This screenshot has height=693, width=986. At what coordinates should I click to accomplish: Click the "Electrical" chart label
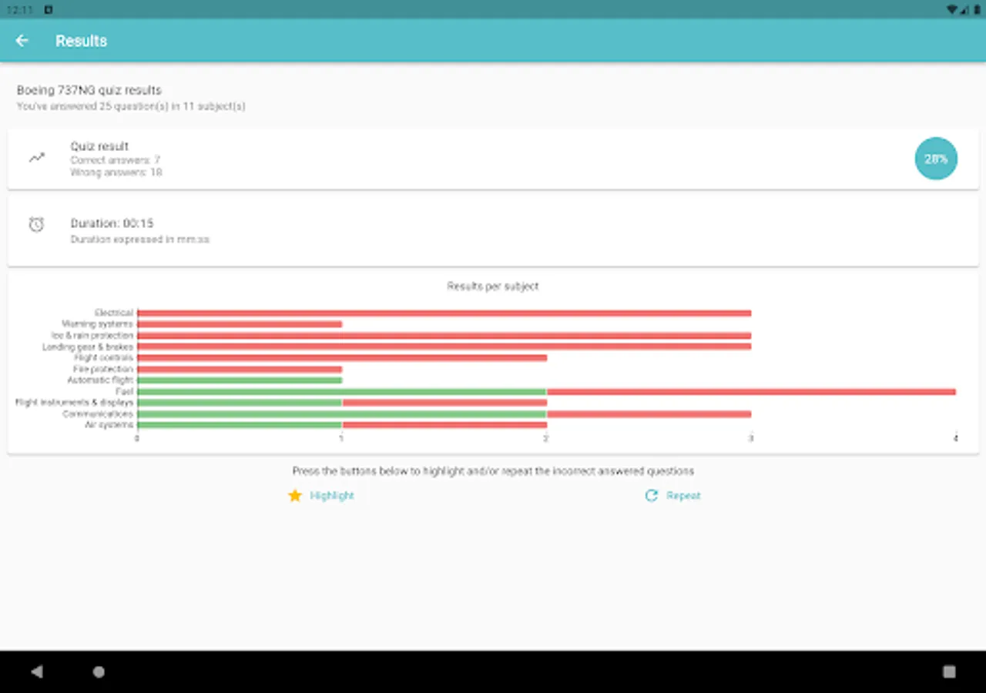114,313
